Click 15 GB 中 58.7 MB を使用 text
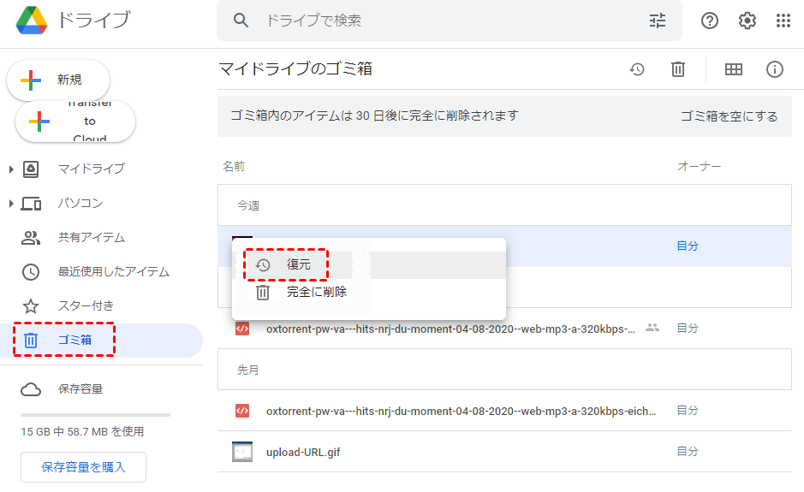 (82, 431)
